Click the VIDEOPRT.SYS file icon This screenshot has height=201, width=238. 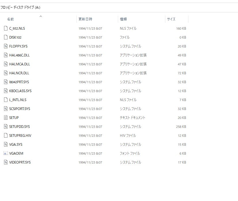5,162
